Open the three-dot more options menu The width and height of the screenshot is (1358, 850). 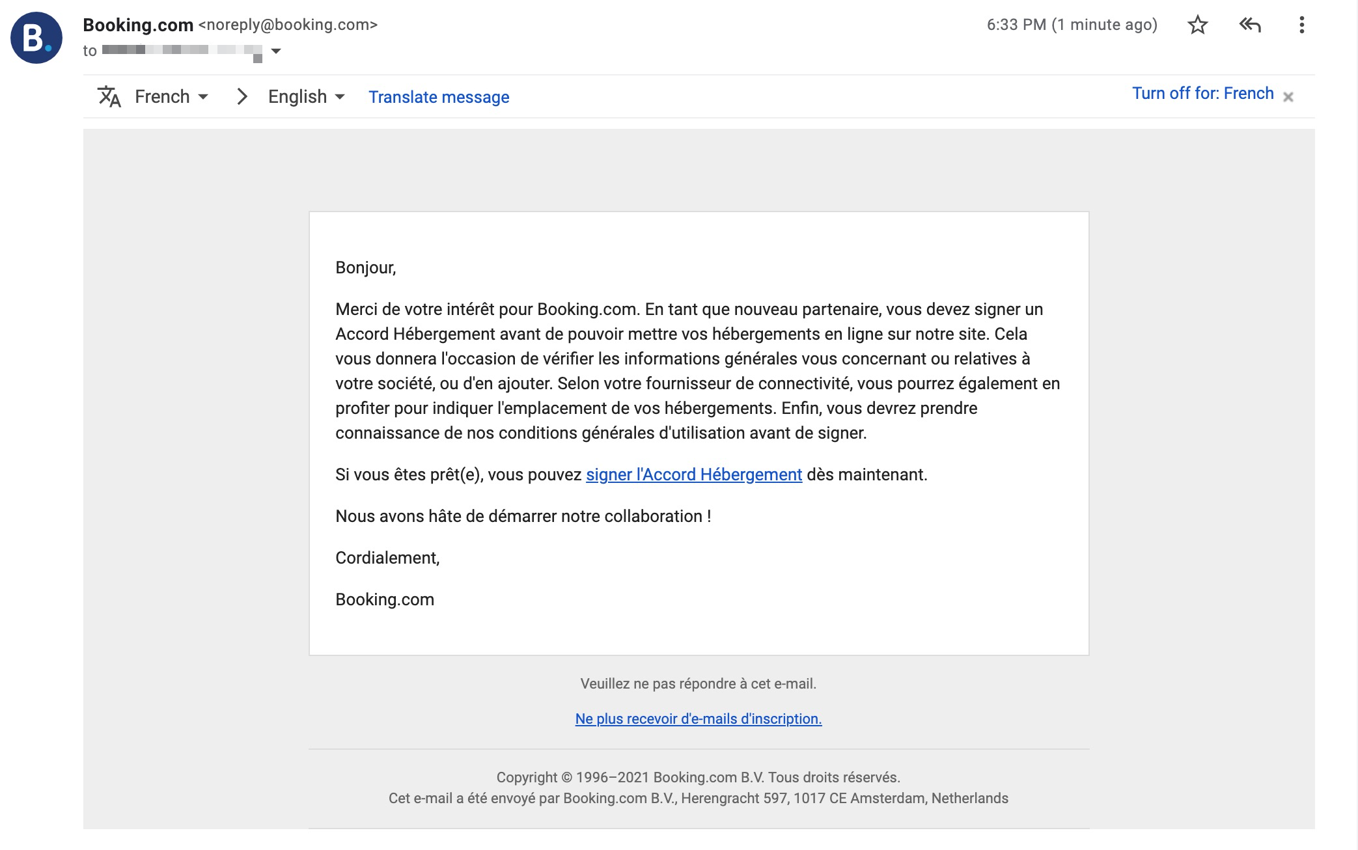pos(1301,25)
